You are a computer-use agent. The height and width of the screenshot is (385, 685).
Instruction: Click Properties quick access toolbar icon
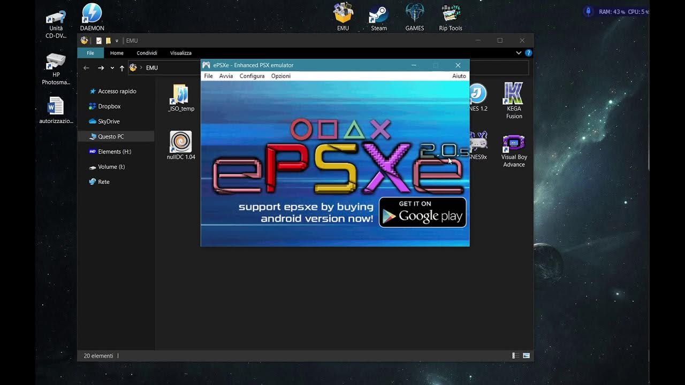pos(98,41)
